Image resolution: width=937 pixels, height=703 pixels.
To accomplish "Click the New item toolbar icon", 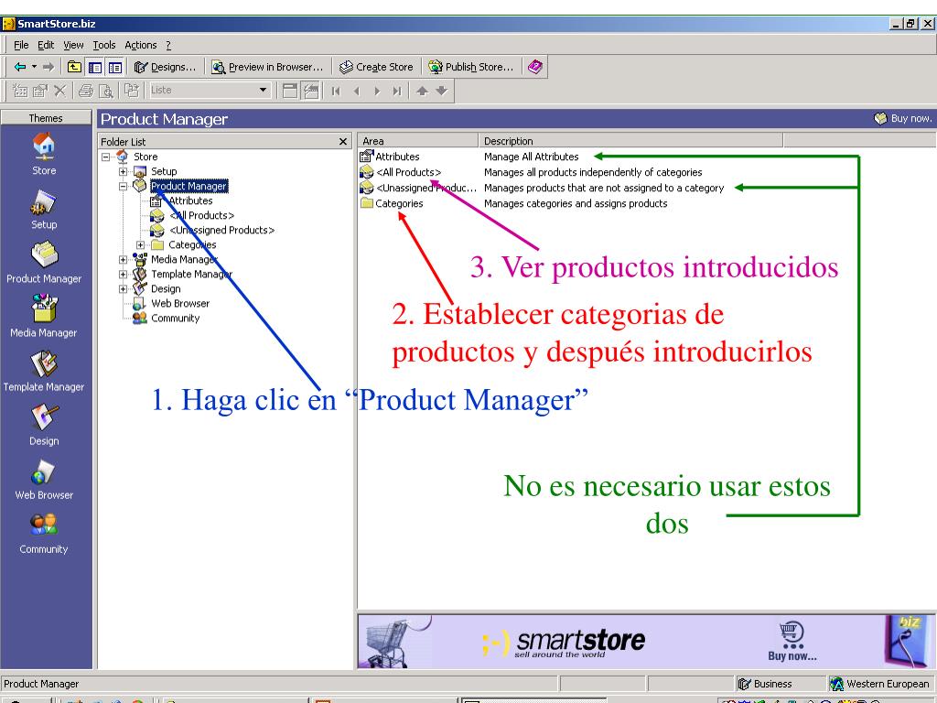I will coord(20,91).
